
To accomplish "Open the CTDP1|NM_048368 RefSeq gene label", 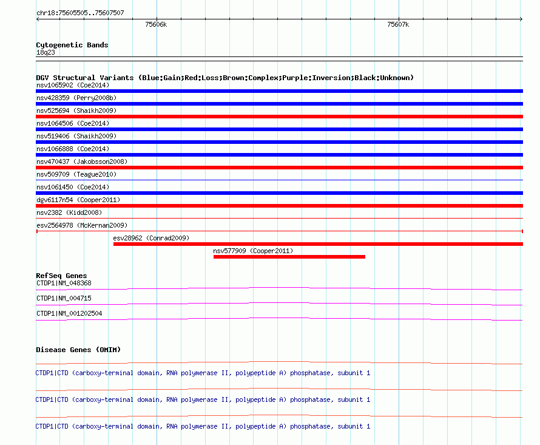I will [x=64, y=284].
